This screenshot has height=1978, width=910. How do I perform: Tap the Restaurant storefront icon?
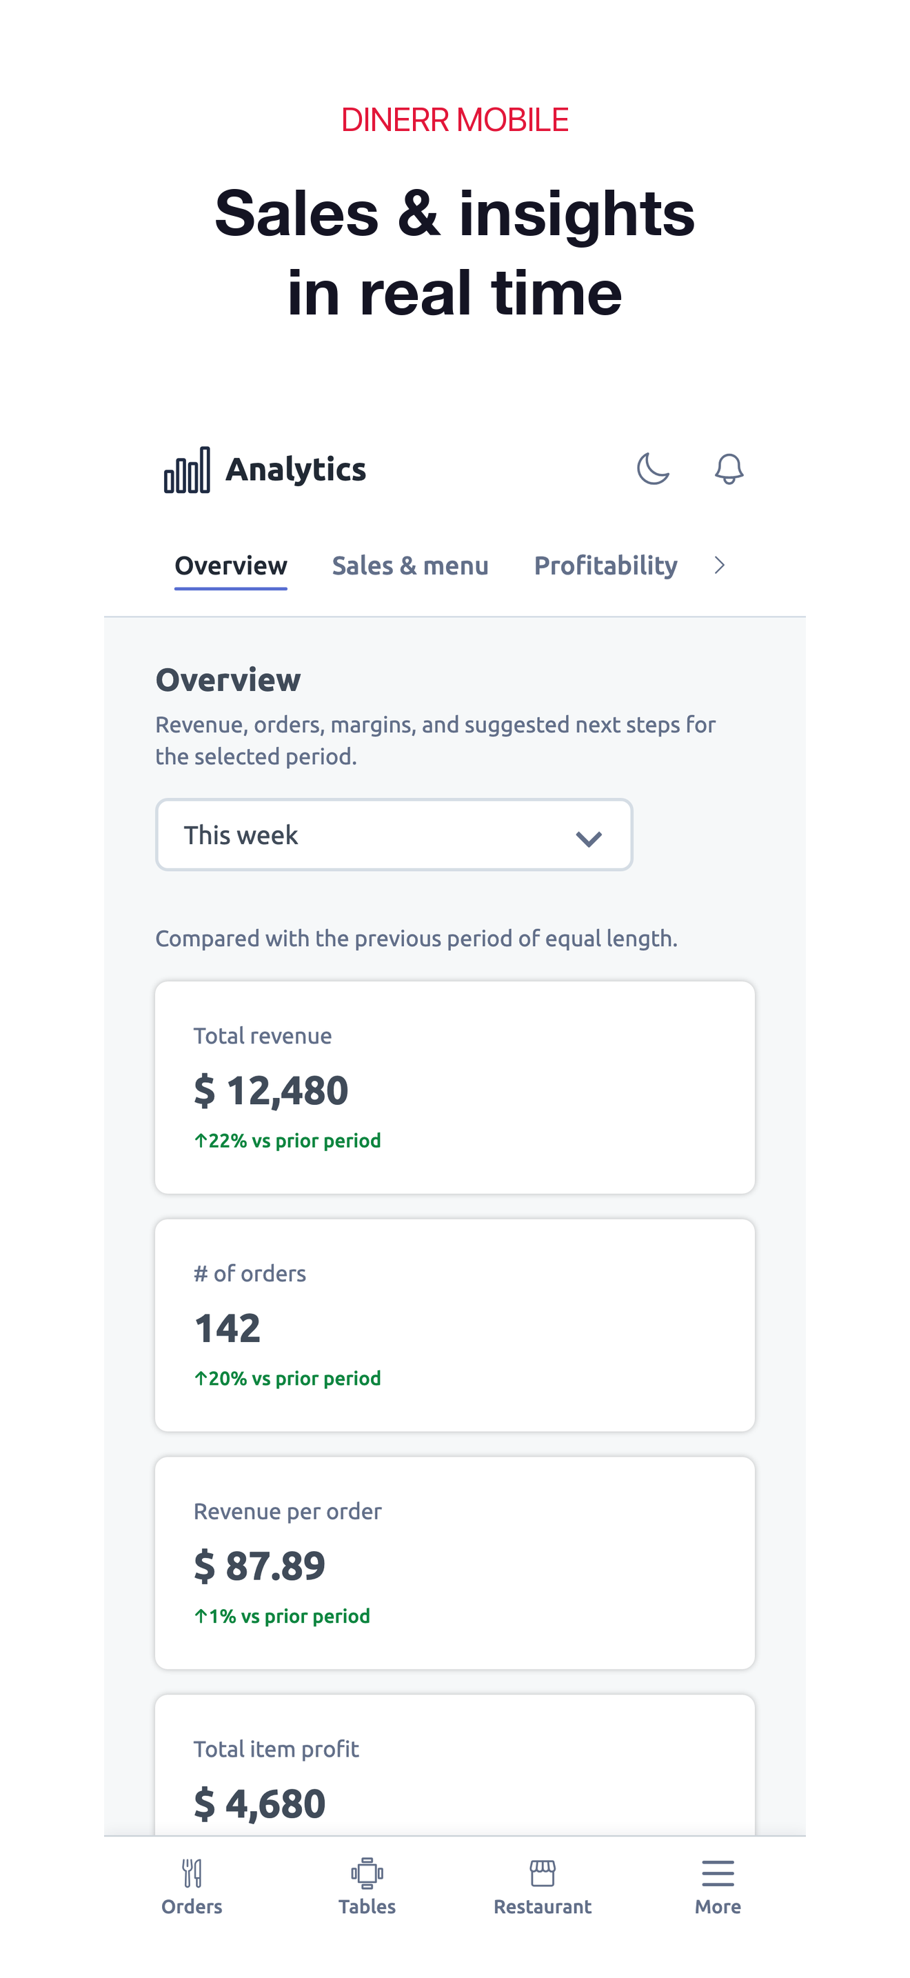click(543, 1874)
